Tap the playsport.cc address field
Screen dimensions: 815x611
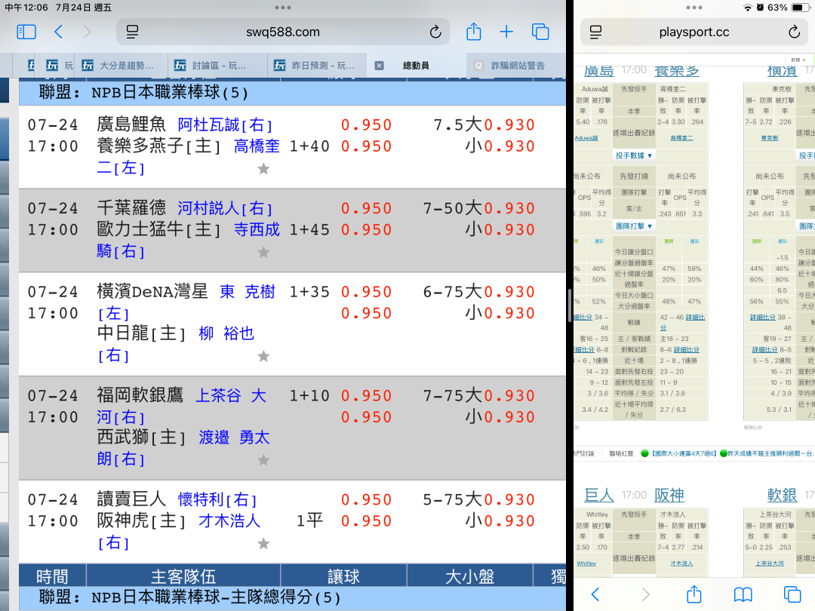click(694, 32)
